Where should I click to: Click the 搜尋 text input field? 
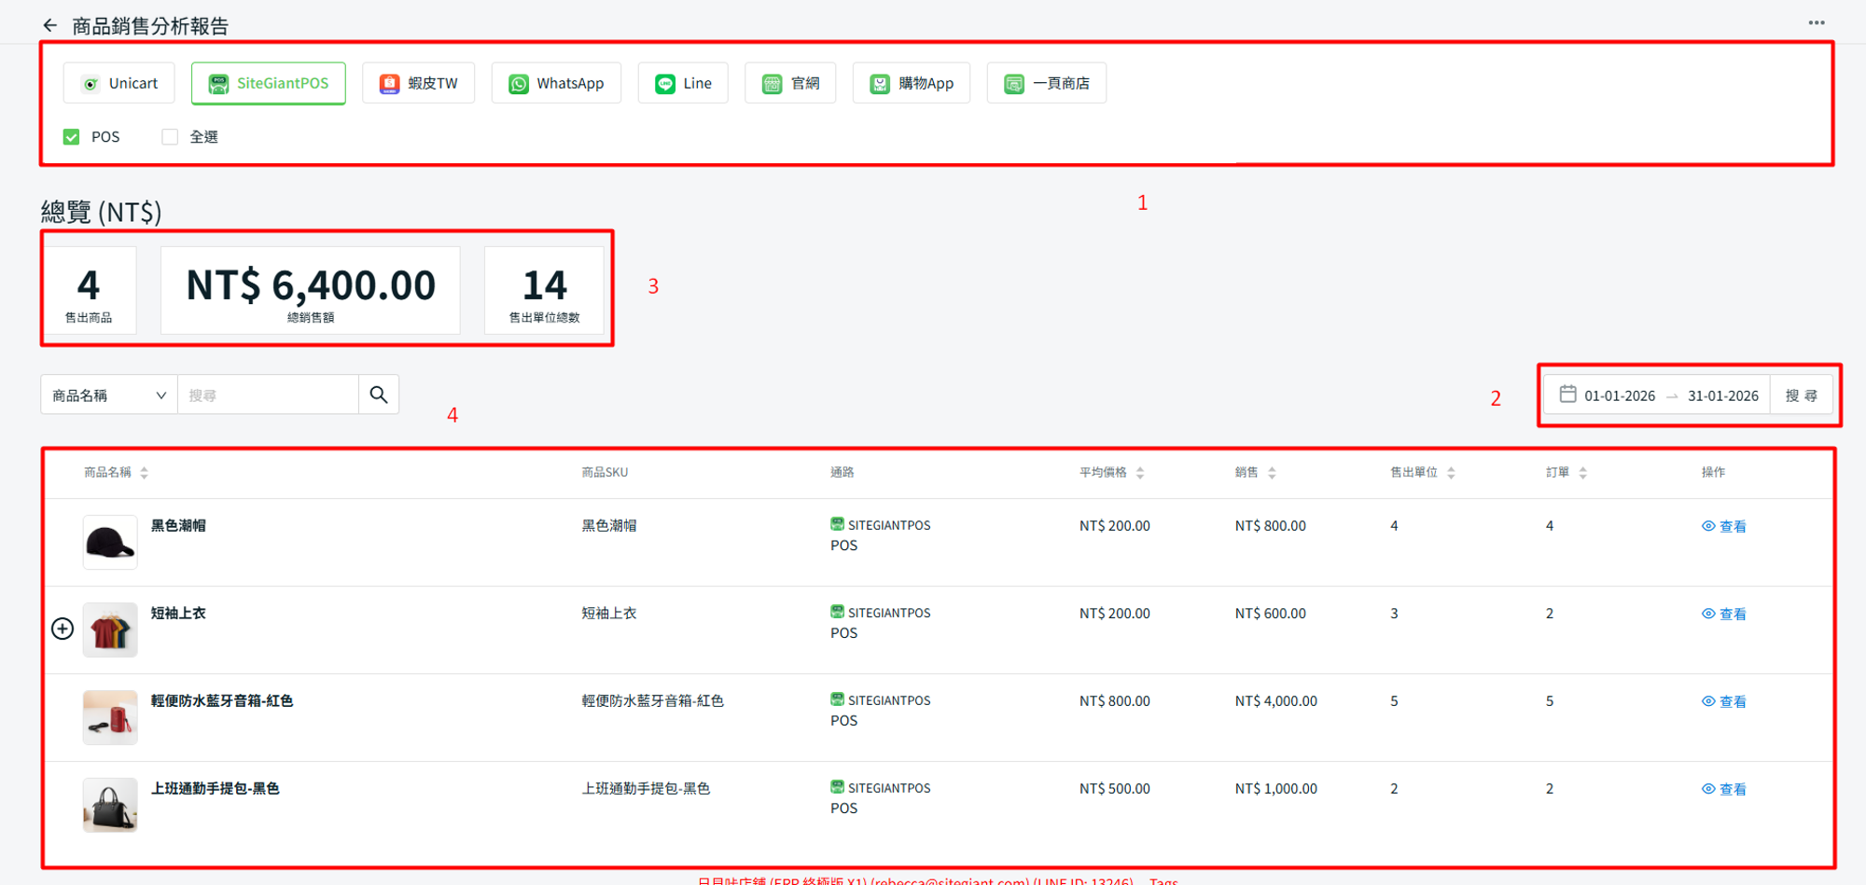tap(268, 395)
